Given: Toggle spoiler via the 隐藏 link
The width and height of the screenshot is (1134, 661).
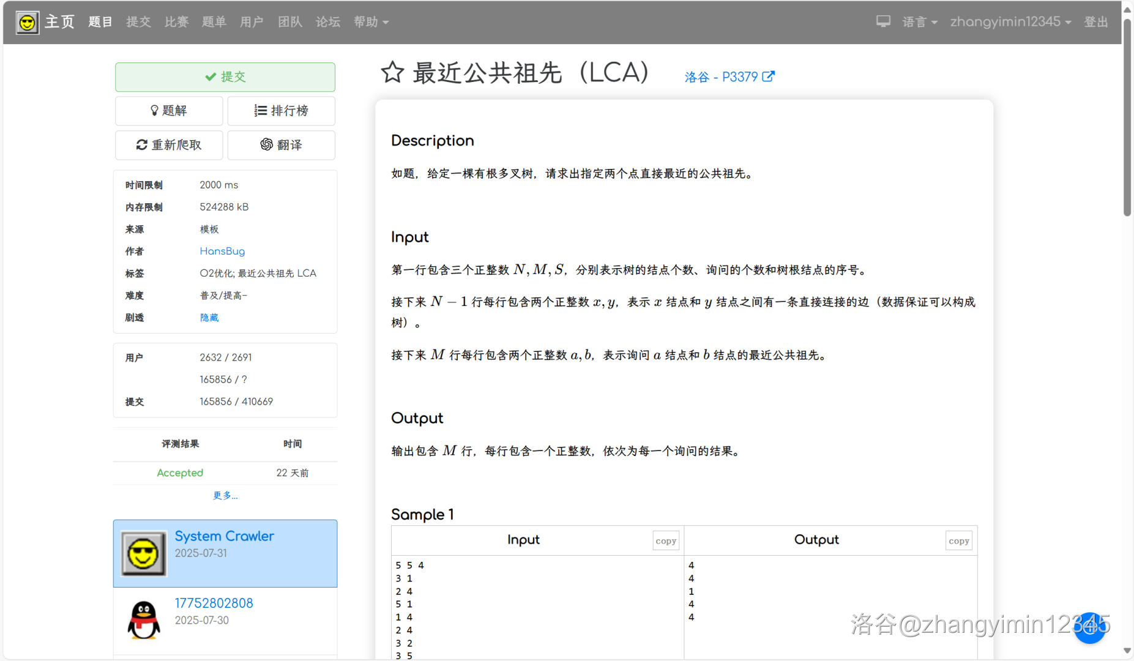Looking at the screenshot, I should (209, 318).
